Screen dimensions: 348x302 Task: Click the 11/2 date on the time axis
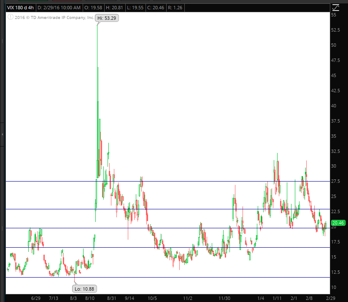(188, 298)
